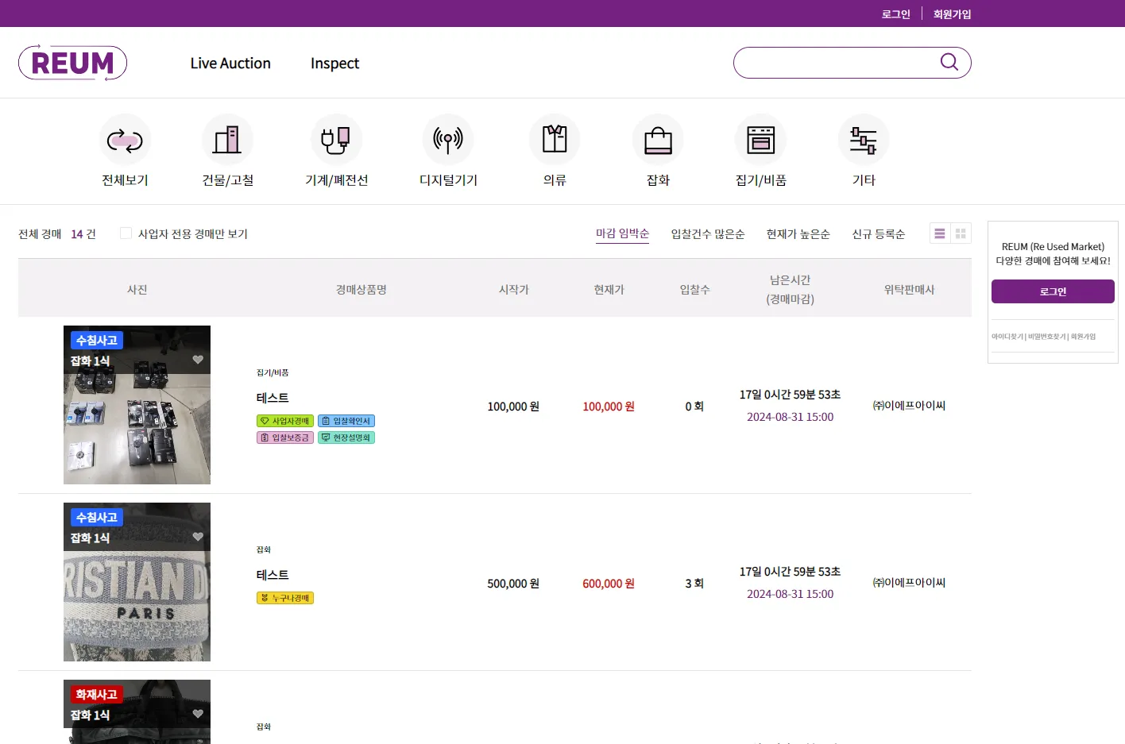
Task: Favorite the 화재사고 item with heart icon
Action: 198,714
